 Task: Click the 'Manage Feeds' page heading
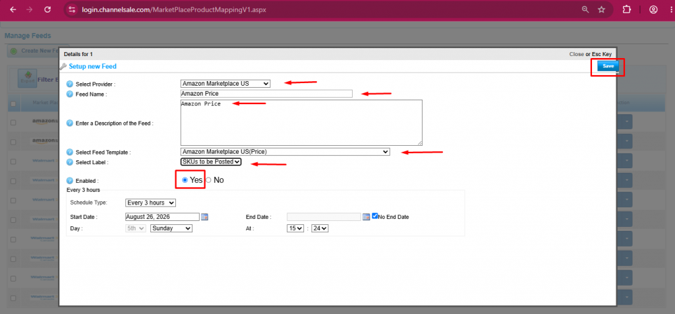tap(28, 36)
